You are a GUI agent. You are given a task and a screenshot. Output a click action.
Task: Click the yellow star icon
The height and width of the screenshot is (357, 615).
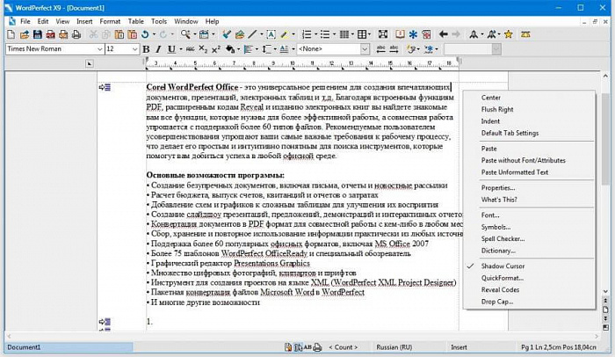coord(509,34)
